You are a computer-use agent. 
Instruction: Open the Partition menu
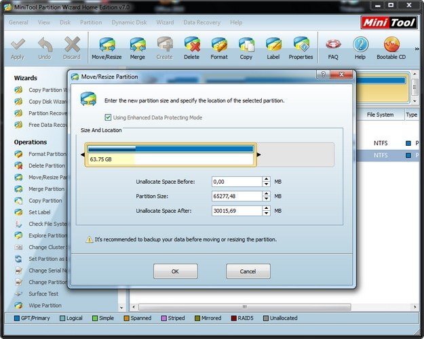coord(91,22)
